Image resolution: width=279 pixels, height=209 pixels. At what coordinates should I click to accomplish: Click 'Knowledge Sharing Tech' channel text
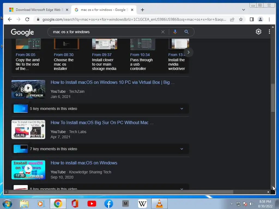[x=90, y=172]
